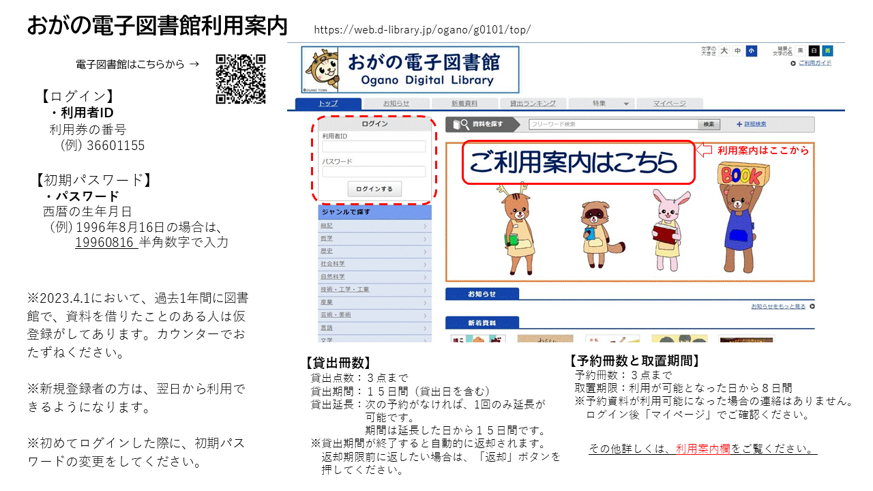This screenshot has width=873, height=491.
Task: Set text size to 小 (small)
Action: (x=751, y=51)
